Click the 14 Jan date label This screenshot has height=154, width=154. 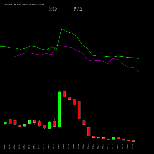tap(108, 147)
